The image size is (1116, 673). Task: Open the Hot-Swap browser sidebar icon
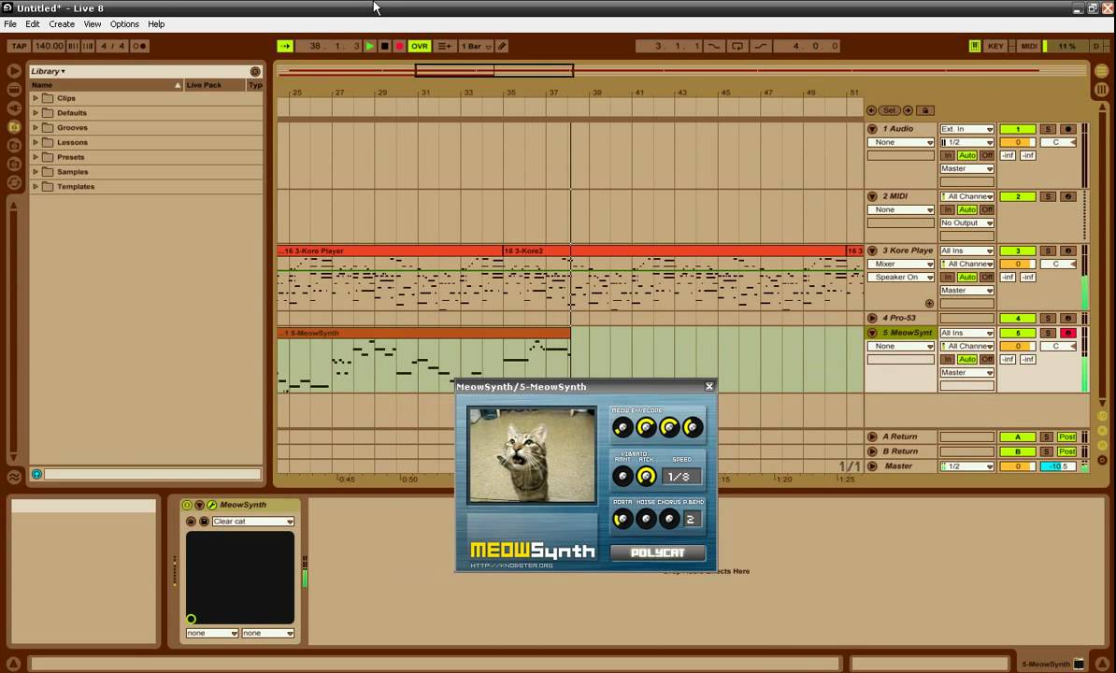[x=13, y=182]
